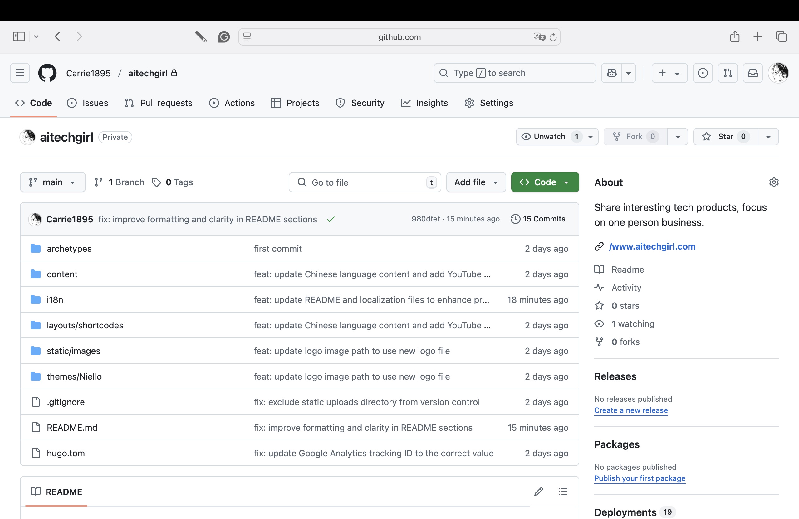Open the i18n folder
The height and width of the screenshot is (519, 799).
[55, 300]
